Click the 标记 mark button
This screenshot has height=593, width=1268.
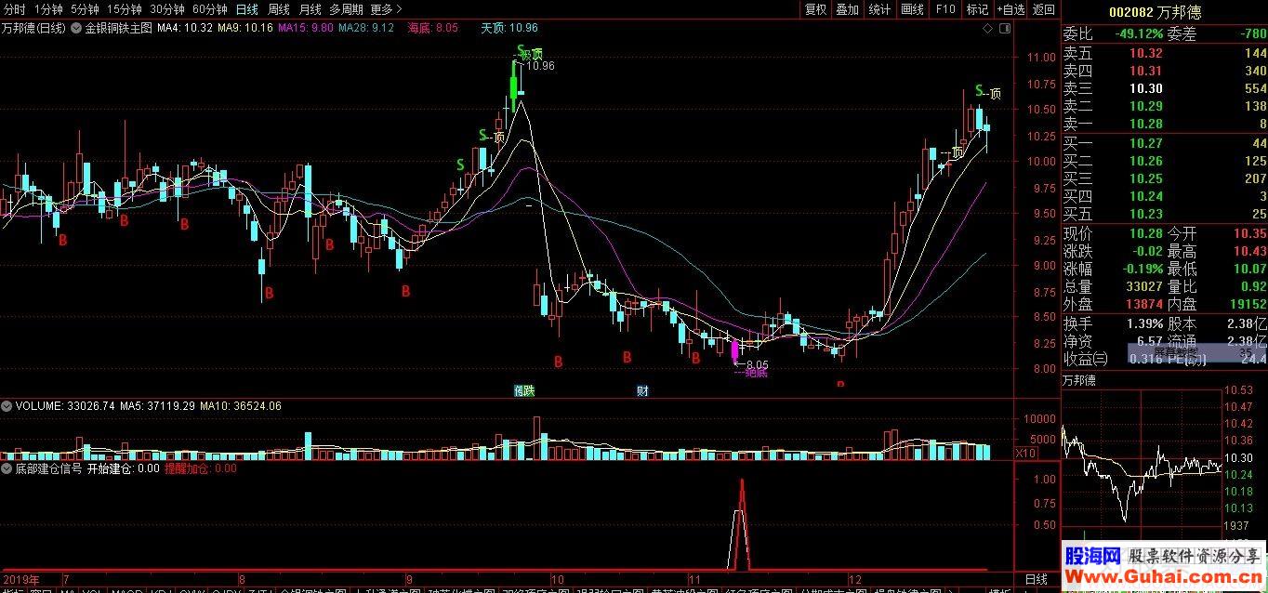pos(977,9)
